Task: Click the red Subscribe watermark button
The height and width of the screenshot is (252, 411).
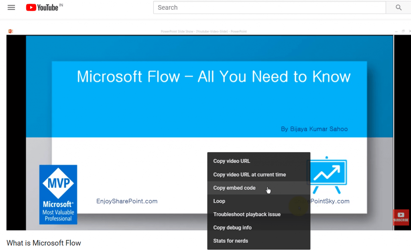Action: pyautogui.click(x=401, y=217)
